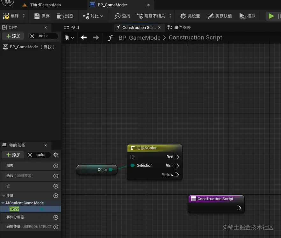Add new graph with 图表 plus
The width and height of the screenshot is (281, 238).
click(x=56, y=166)
